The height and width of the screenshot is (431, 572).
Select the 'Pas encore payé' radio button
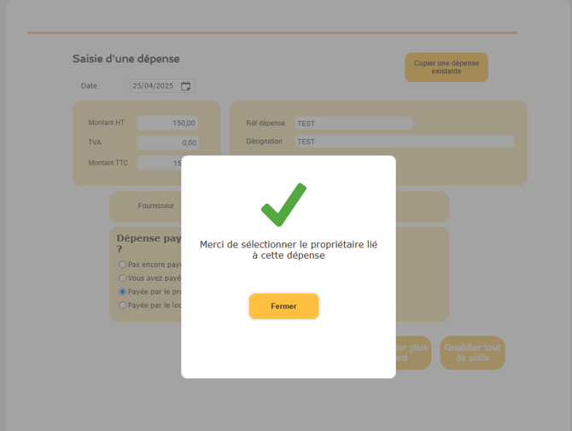(x=123, y=265)
